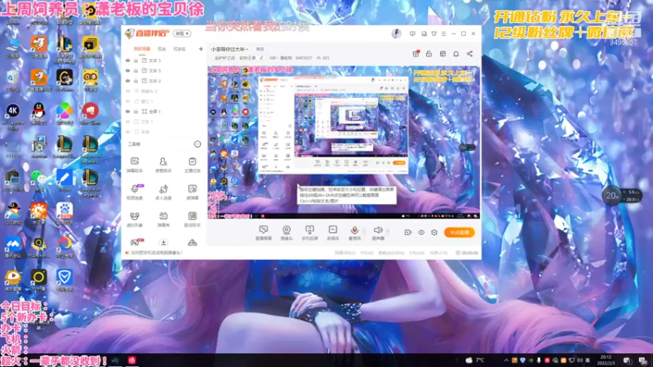Screen dimensions: 653x367
Task: Click the orange 关闭直播 button
Action: tap(460, 232)
